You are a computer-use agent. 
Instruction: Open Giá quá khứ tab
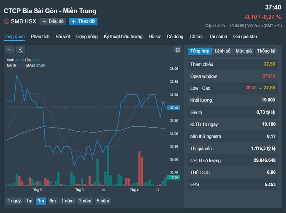pyautogui.click(x=245, y=37)
